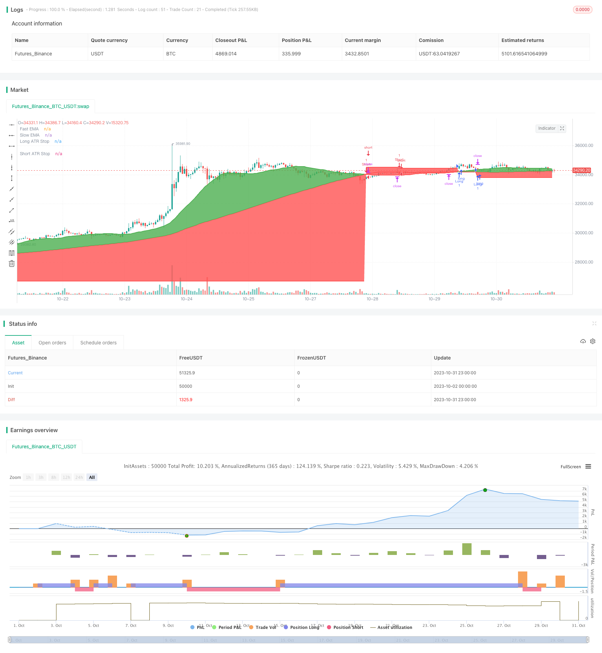Click the Current asset link
The image size is (602, 653).
pos(15,373)
